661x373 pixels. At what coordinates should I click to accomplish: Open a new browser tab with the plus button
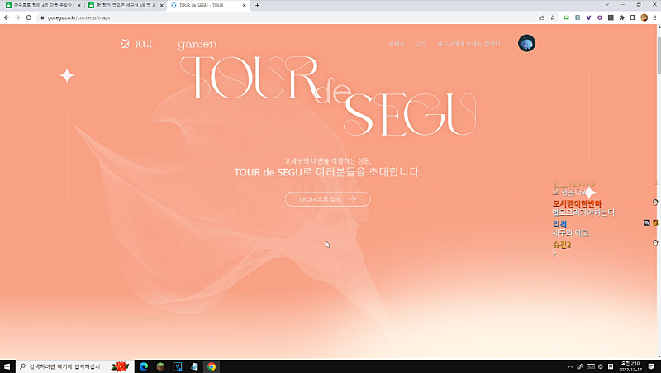point(257,6)
